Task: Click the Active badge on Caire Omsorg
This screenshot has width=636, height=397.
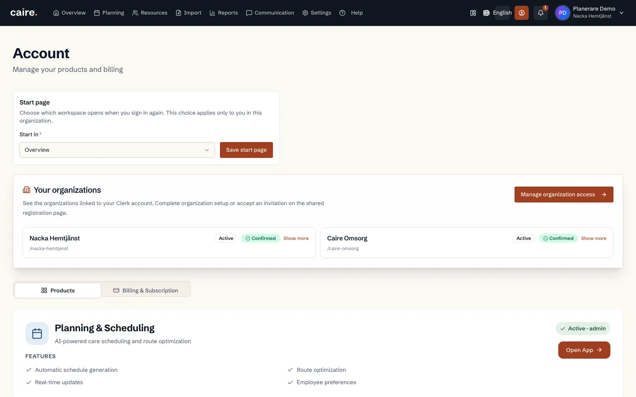Action: [x=524, y=238]
